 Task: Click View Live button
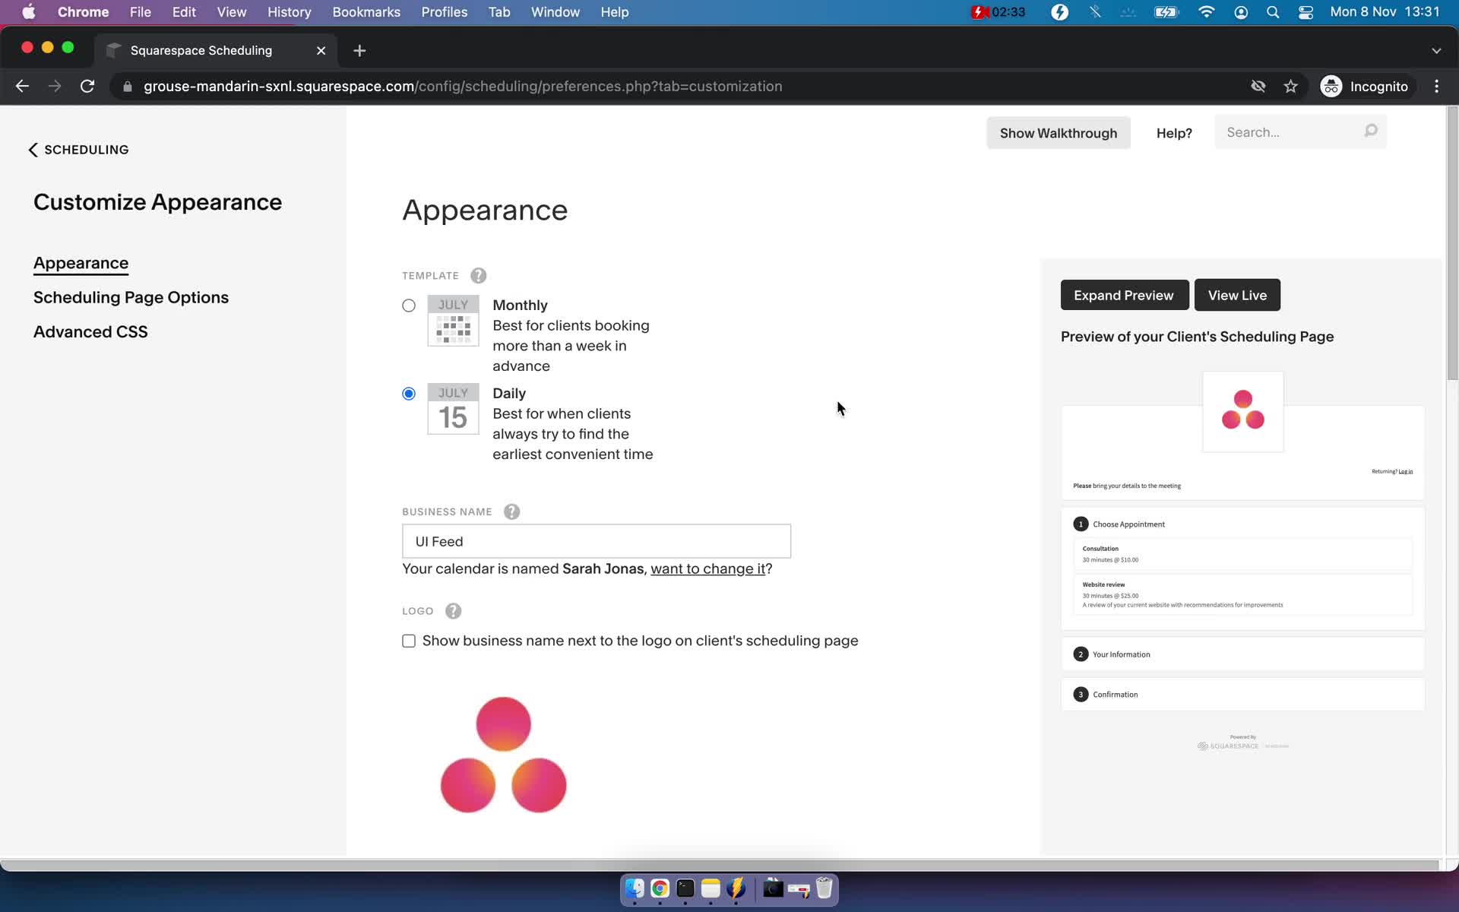tap(1237, 295)
